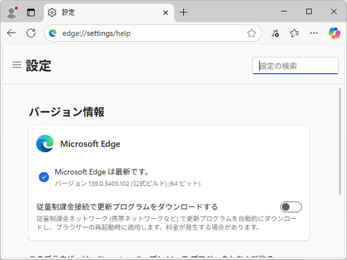Open Settings and more ellipsis menu
The image size is (347, 260).
tap(314, 33)
